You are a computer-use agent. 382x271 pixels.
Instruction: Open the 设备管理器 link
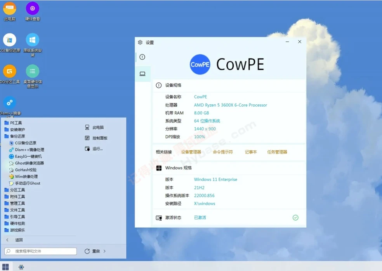(x=191, y=152)
